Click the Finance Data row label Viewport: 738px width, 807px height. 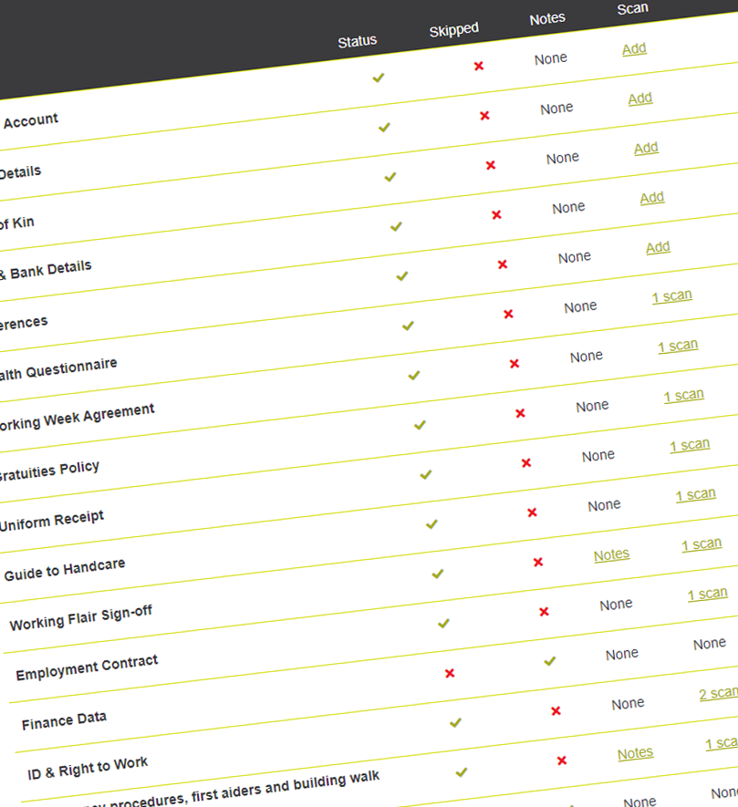[64, 720]
